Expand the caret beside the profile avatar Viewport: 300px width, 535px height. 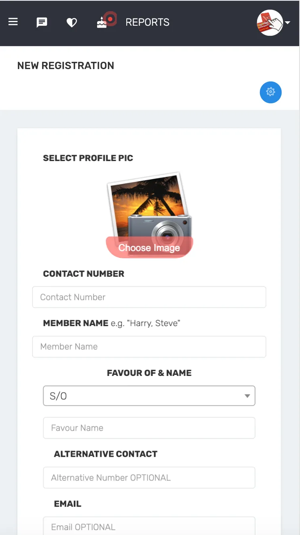288,23
